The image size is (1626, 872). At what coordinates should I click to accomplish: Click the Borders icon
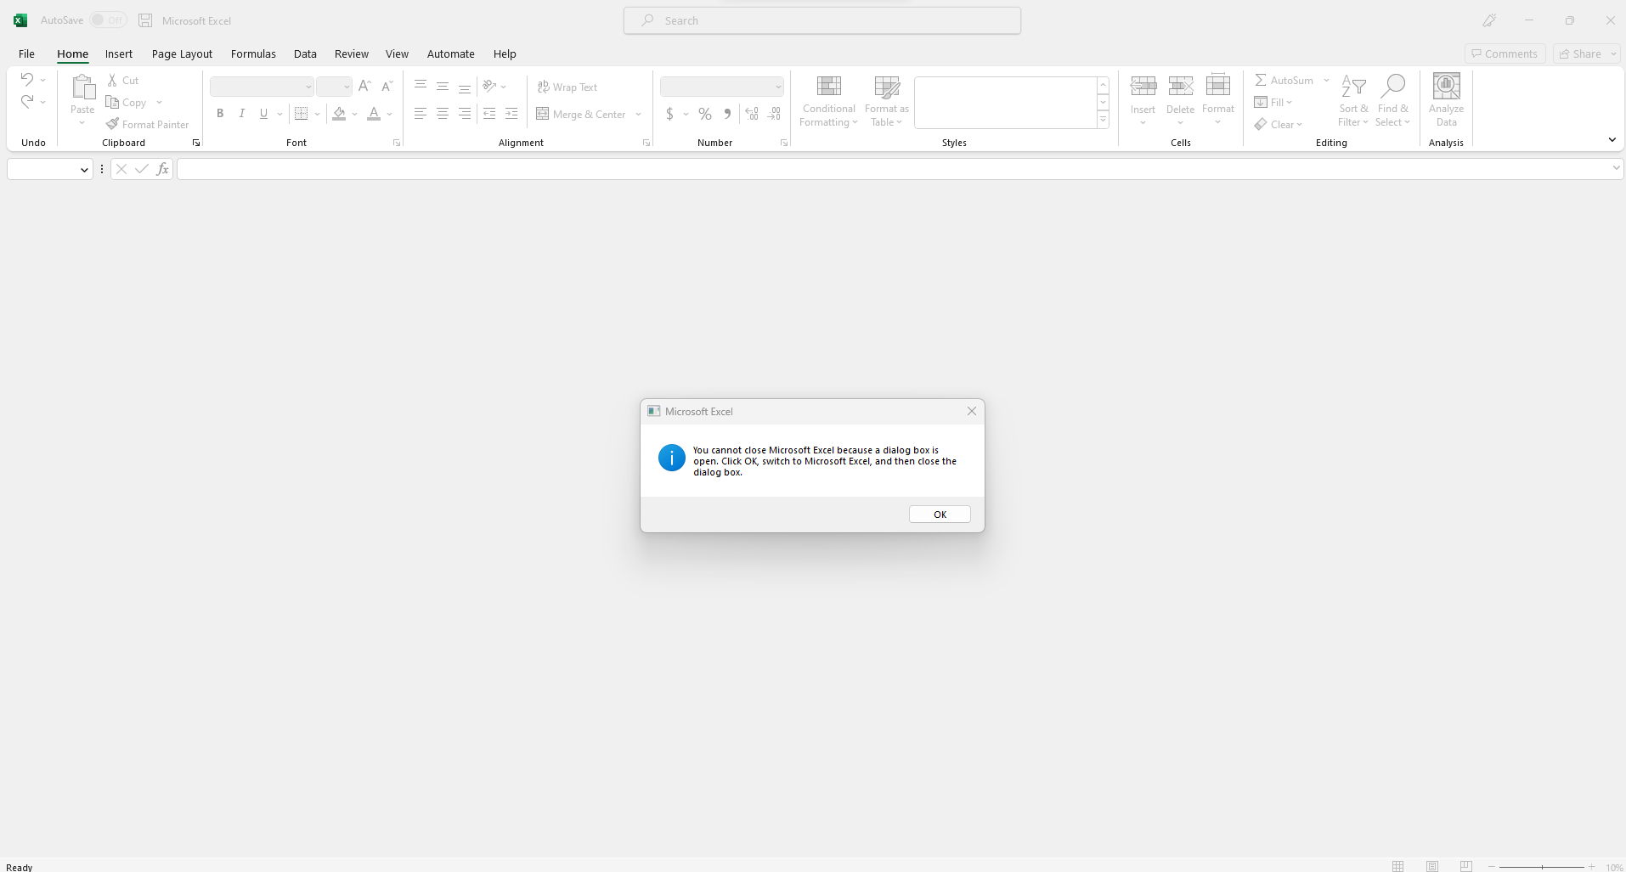coord(301,114)
